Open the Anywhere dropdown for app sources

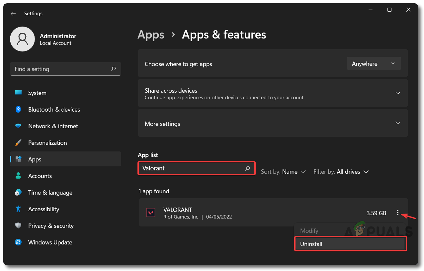pyautogui.click(x=374, y=64)
